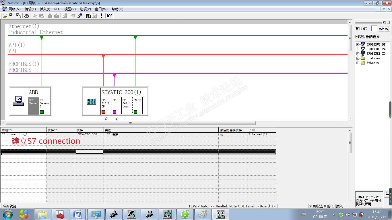The width and height of the screenshot is (392, 220).
Task: Open File Explorer from the taskbar
Action: coord(42,214)
